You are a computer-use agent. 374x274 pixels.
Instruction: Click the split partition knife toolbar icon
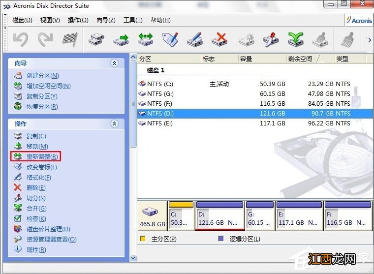[271, 39]
